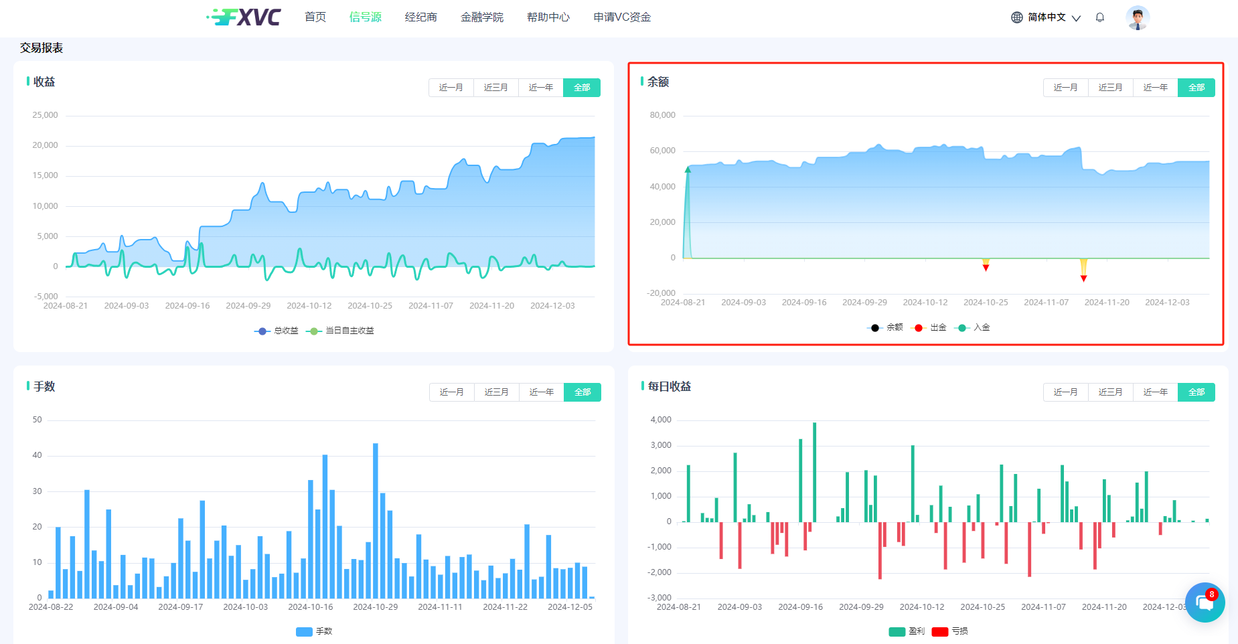This screenshot has width=1238, height=644.
Task: Toggle the 盈利 legend series
Action: click(907, 631)
